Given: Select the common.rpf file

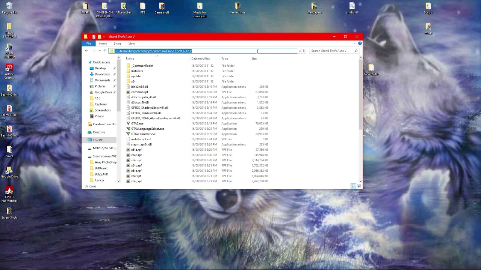Looking at the screenshot, I should coord(139,92).
